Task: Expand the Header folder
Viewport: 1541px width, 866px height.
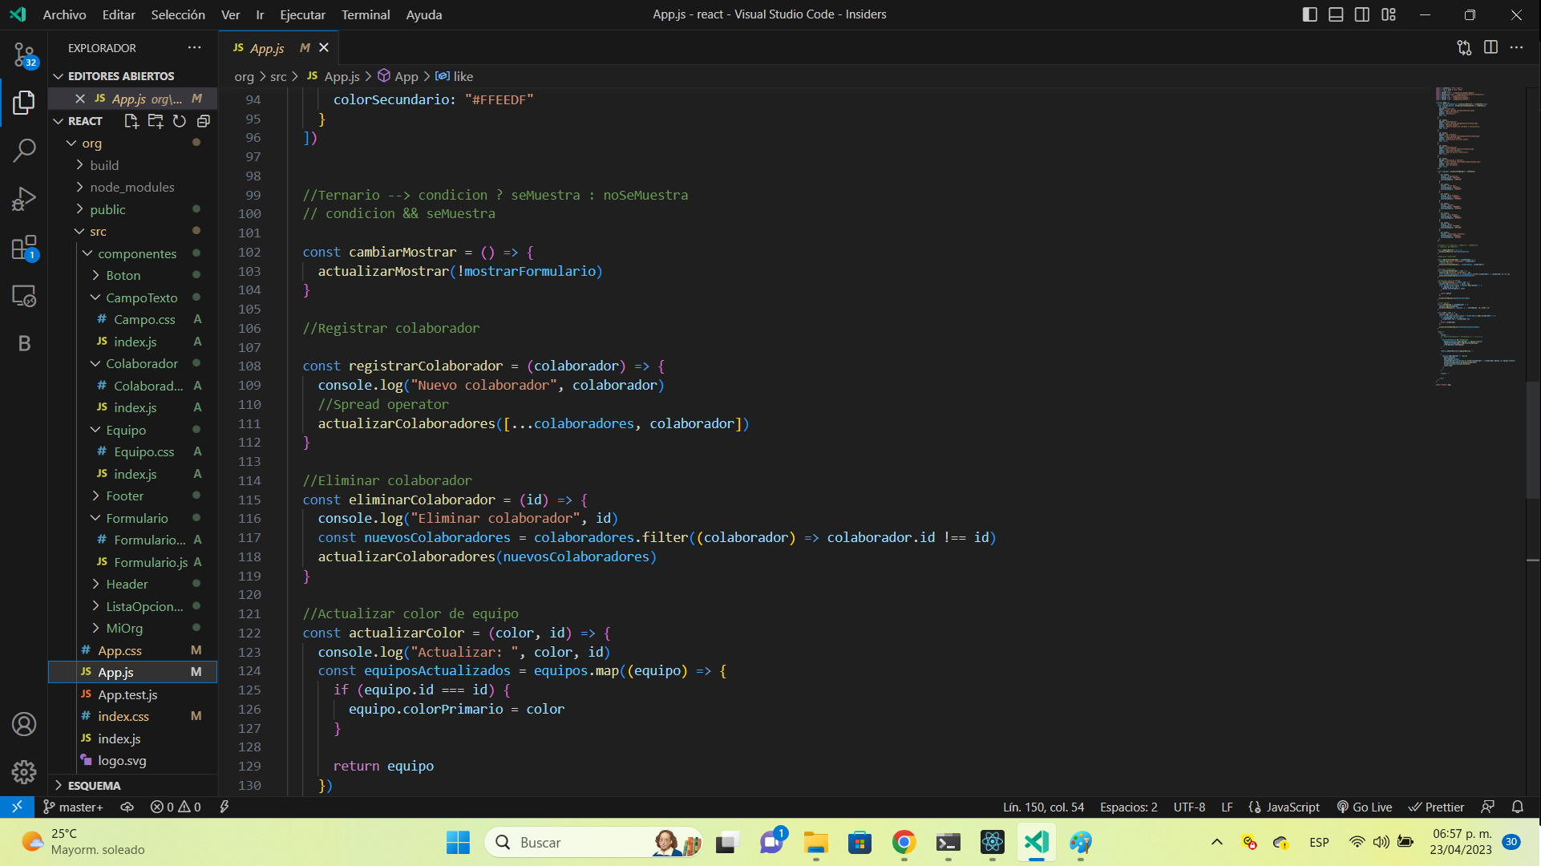Action: click(x=132, y=585)
